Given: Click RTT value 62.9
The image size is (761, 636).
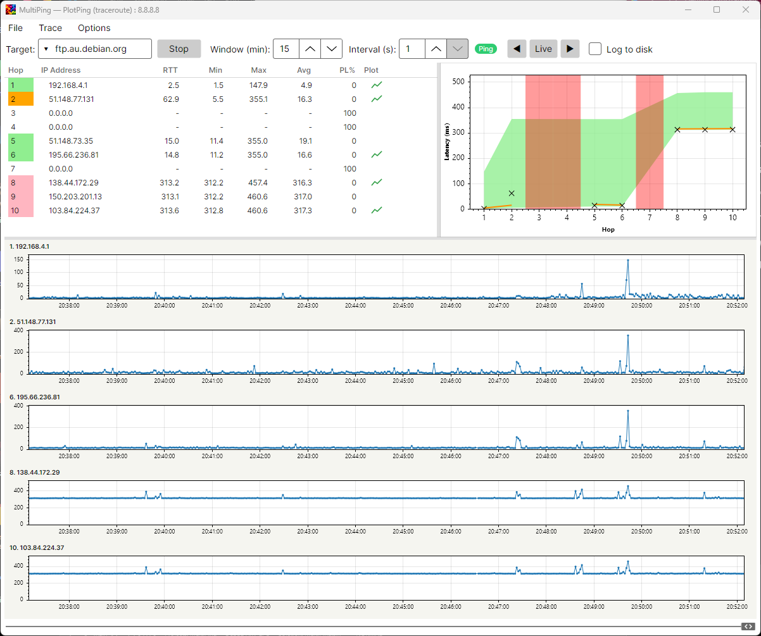Looking at the screenshot, I should click(x=171, y=99).
